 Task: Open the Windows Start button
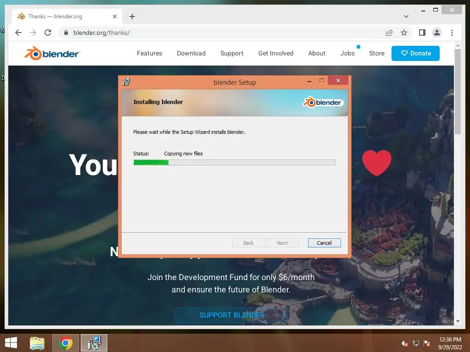[x=11, y=343]
